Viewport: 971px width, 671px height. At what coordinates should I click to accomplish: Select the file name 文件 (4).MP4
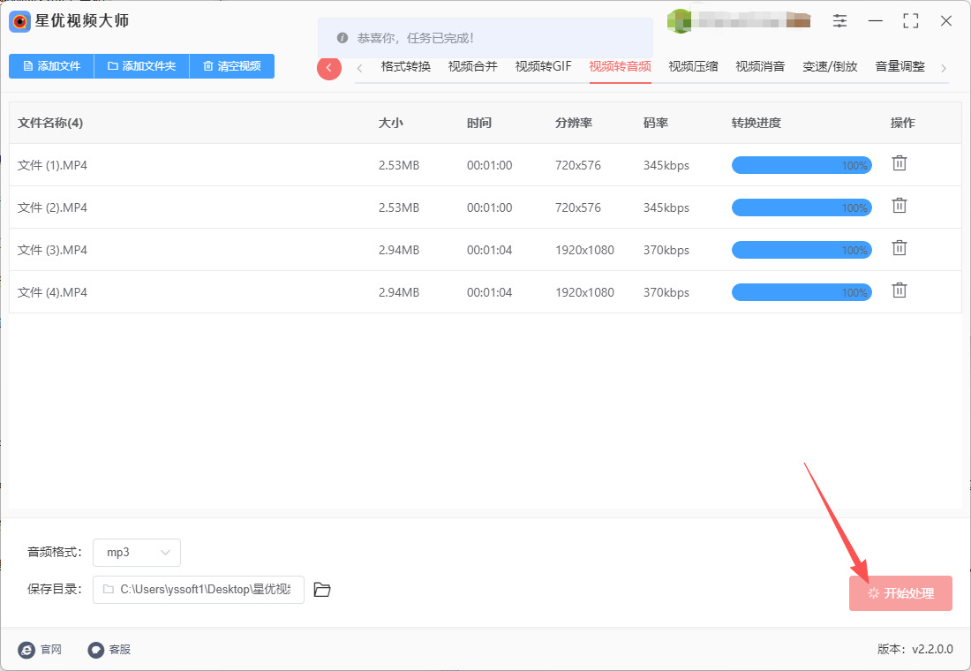click(52, 292)
